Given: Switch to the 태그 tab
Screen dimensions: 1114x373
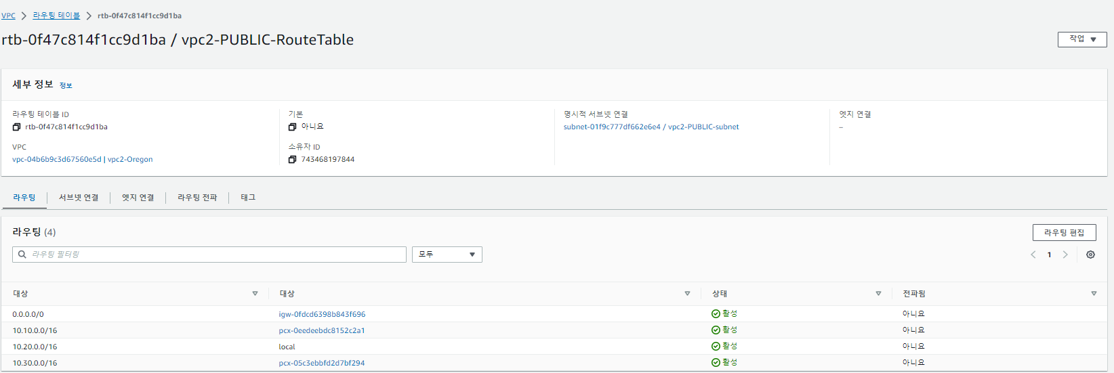Looking at the screenshot, I should [248, 198].
